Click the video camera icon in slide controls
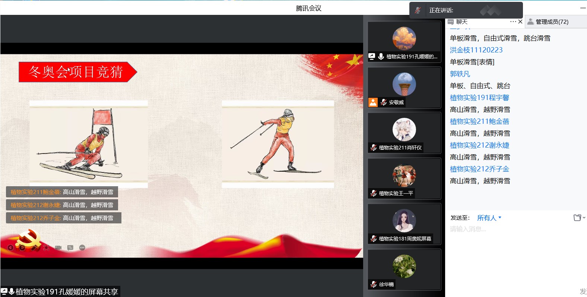The height and width of the screenshot is (297, 587). (x=58, y=248)
